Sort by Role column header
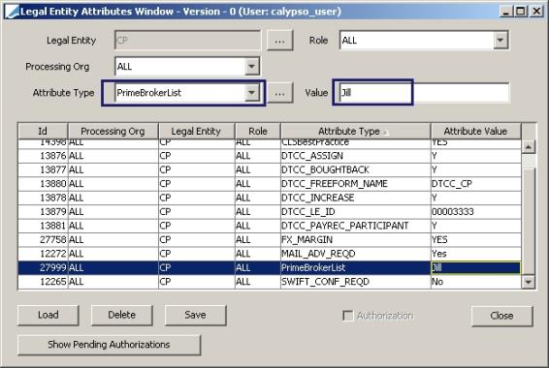 coord(258,131)
